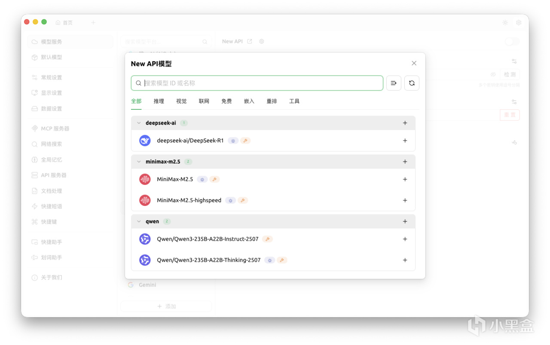This screenshot has width=550, height=345.
Task: Select the Gemini provider in the list
Action: click(x=166, y=285)
